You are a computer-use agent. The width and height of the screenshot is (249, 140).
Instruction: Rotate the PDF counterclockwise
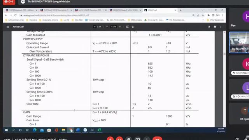[x=133, y=27]
